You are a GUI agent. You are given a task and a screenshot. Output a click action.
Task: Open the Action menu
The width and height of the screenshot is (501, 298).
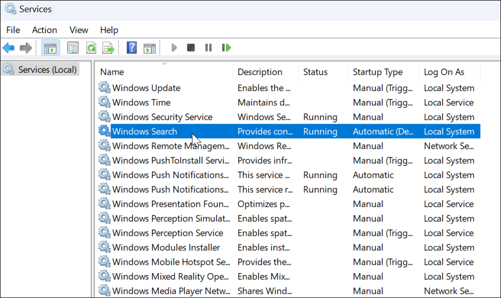[x=44, y=30]
